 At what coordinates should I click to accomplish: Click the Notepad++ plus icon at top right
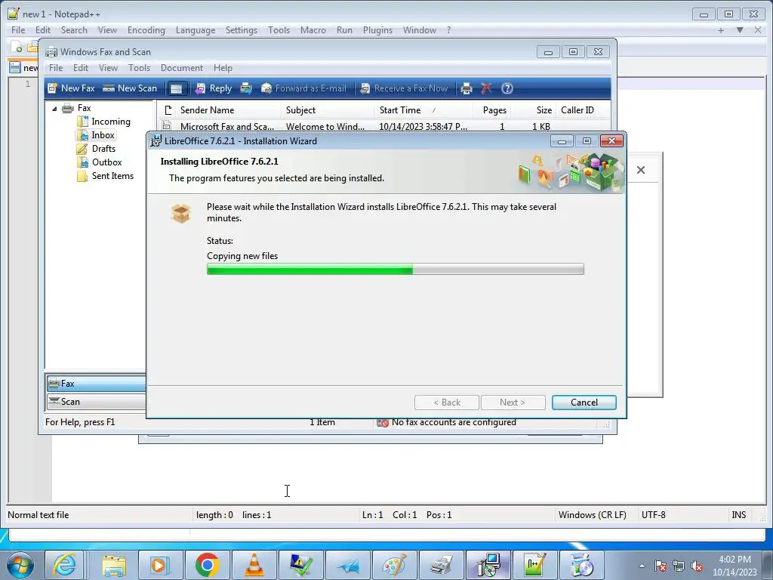pos(721,30)
